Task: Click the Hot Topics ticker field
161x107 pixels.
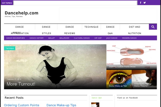Action: pos(75,3)
